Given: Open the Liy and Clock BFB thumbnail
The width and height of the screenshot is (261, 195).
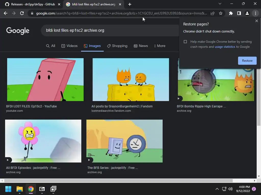Looking at the screenshot, I should [124, 141].
